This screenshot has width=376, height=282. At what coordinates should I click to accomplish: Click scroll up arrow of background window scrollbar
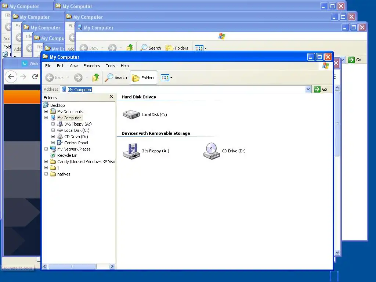pos(337,87)
